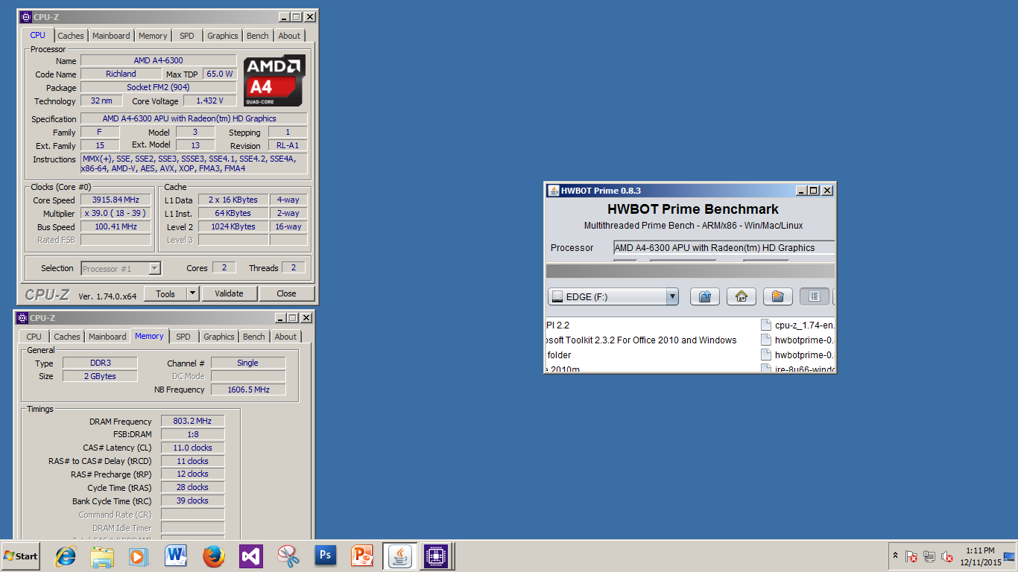Create new folder in HWBOT file browser
The width and height of the screenshot is (1018, 572).
(x=777, y=296)
